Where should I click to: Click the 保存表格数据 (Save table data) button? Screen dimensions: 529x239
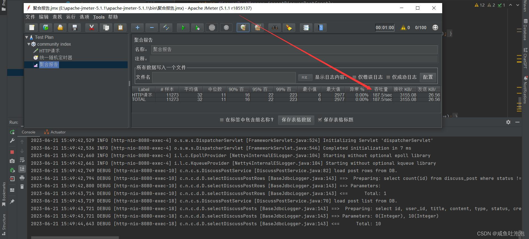(296, 120)
